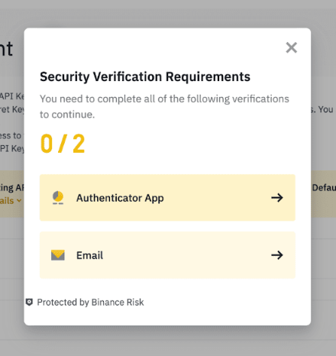Viewport: 336px width, 356px height.
Task: Click the yellow banner text left of dialog
Action: point(12,188)
